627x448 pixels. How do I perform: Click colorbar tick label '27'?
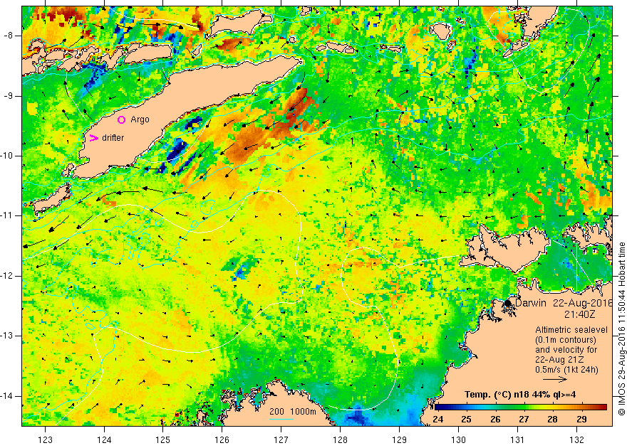tap(524, 420)
